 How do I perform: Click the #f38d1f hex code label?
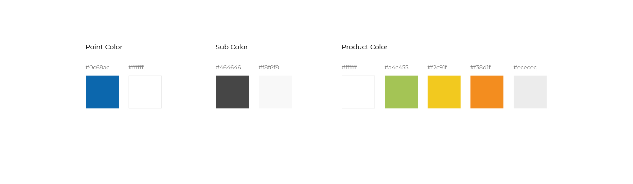click(480, 67)
